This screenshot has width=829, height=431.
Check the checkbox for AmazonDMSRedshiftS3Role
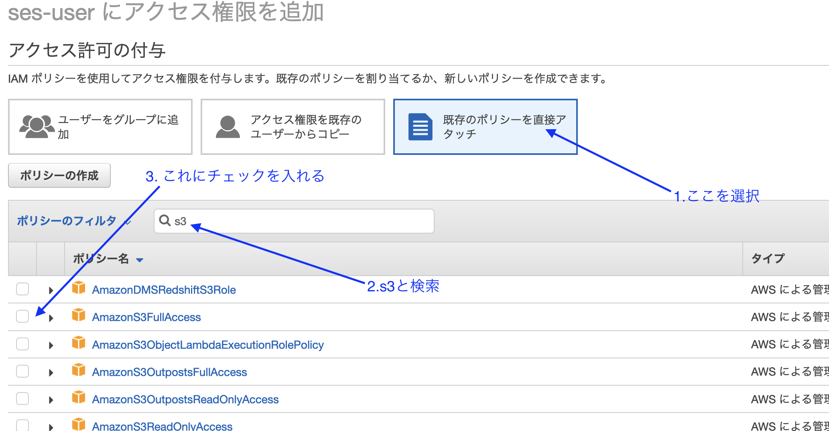pos(22,289)
